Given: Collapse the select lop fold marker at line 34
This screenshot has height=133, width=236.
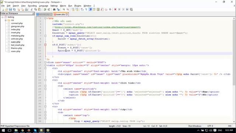Looking at the screenshot, I should tap(45, 115).
